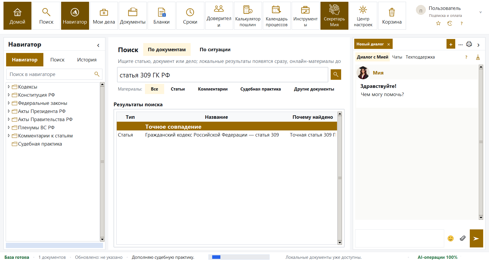Click the status bar progress indicator
The height and width of the screenshot is (262, 489).
coord(239,257)
